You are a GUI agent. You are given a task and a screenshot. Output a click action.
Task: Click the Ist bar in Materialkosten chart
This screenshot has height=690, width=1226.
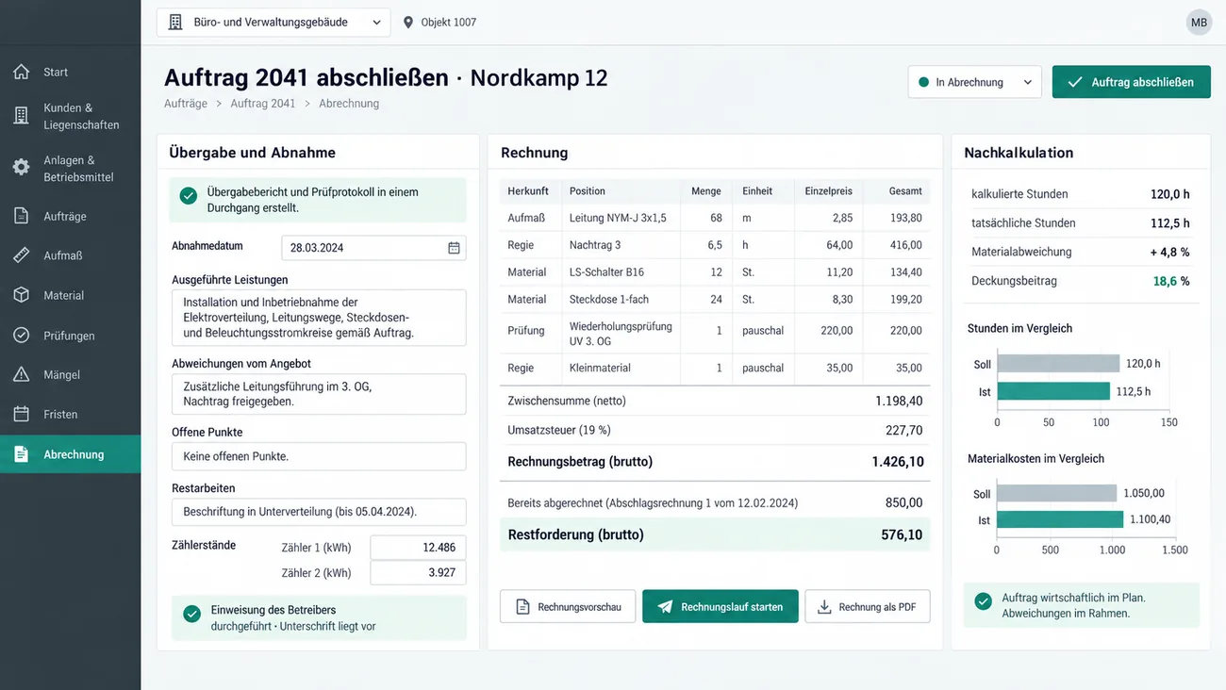click(x=1060, y=519)
